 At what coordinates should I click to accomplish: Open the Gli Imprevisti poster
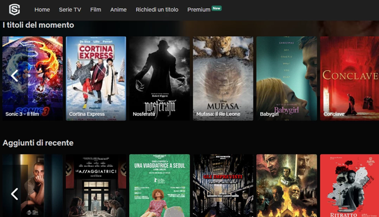click(223, 186)
